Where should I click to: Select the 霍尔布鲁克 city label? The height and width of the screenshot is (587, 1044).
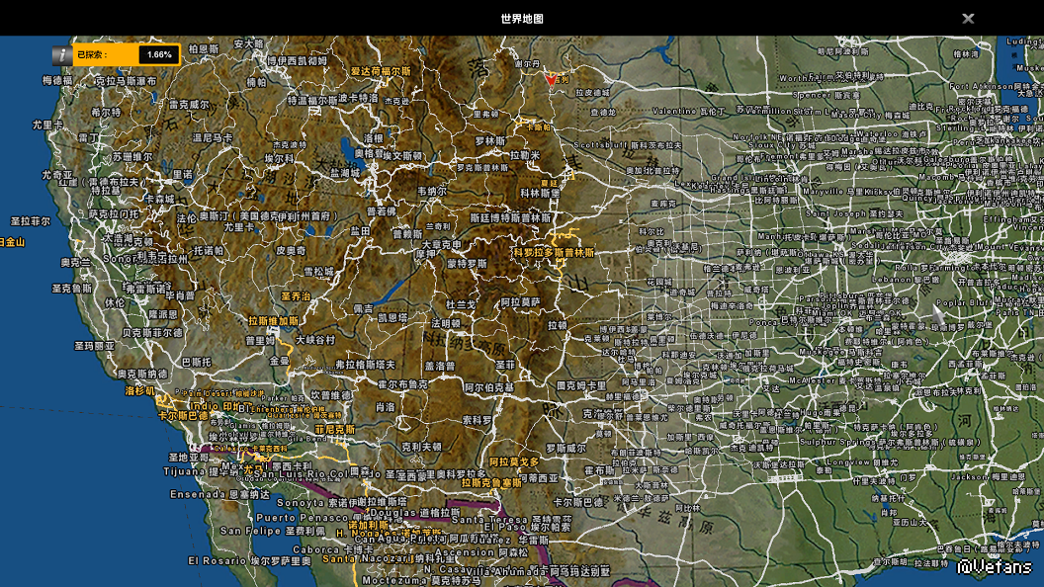coord(402,384)
